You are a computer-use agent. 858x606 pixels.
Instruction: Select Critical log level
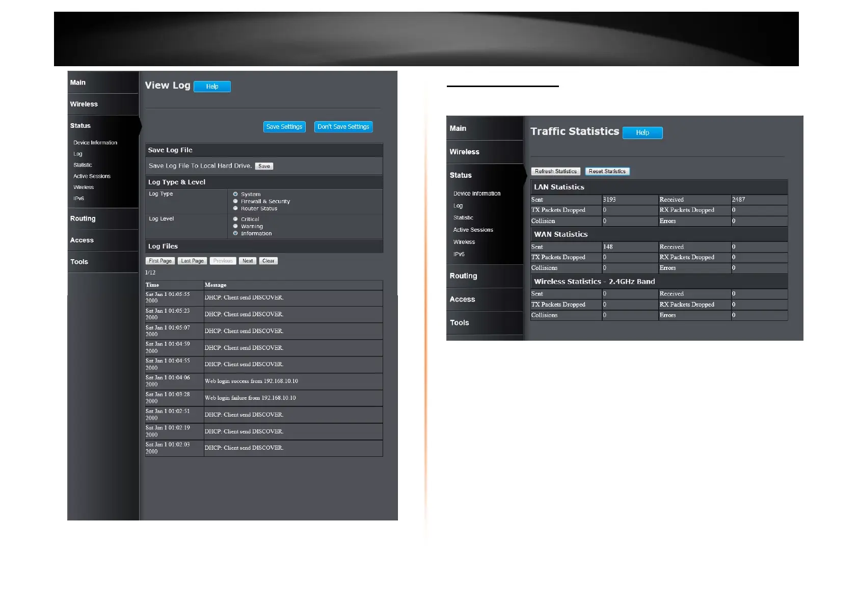235,219
